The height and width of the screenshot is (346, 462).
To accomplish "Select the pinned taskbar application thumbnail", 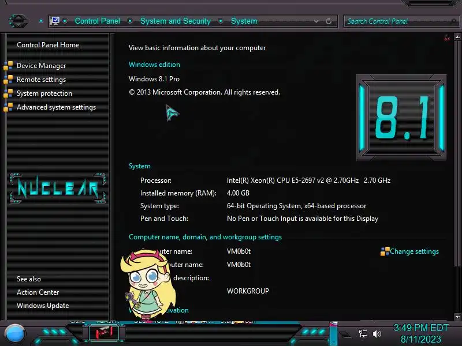I will click(x=104, y=333).
